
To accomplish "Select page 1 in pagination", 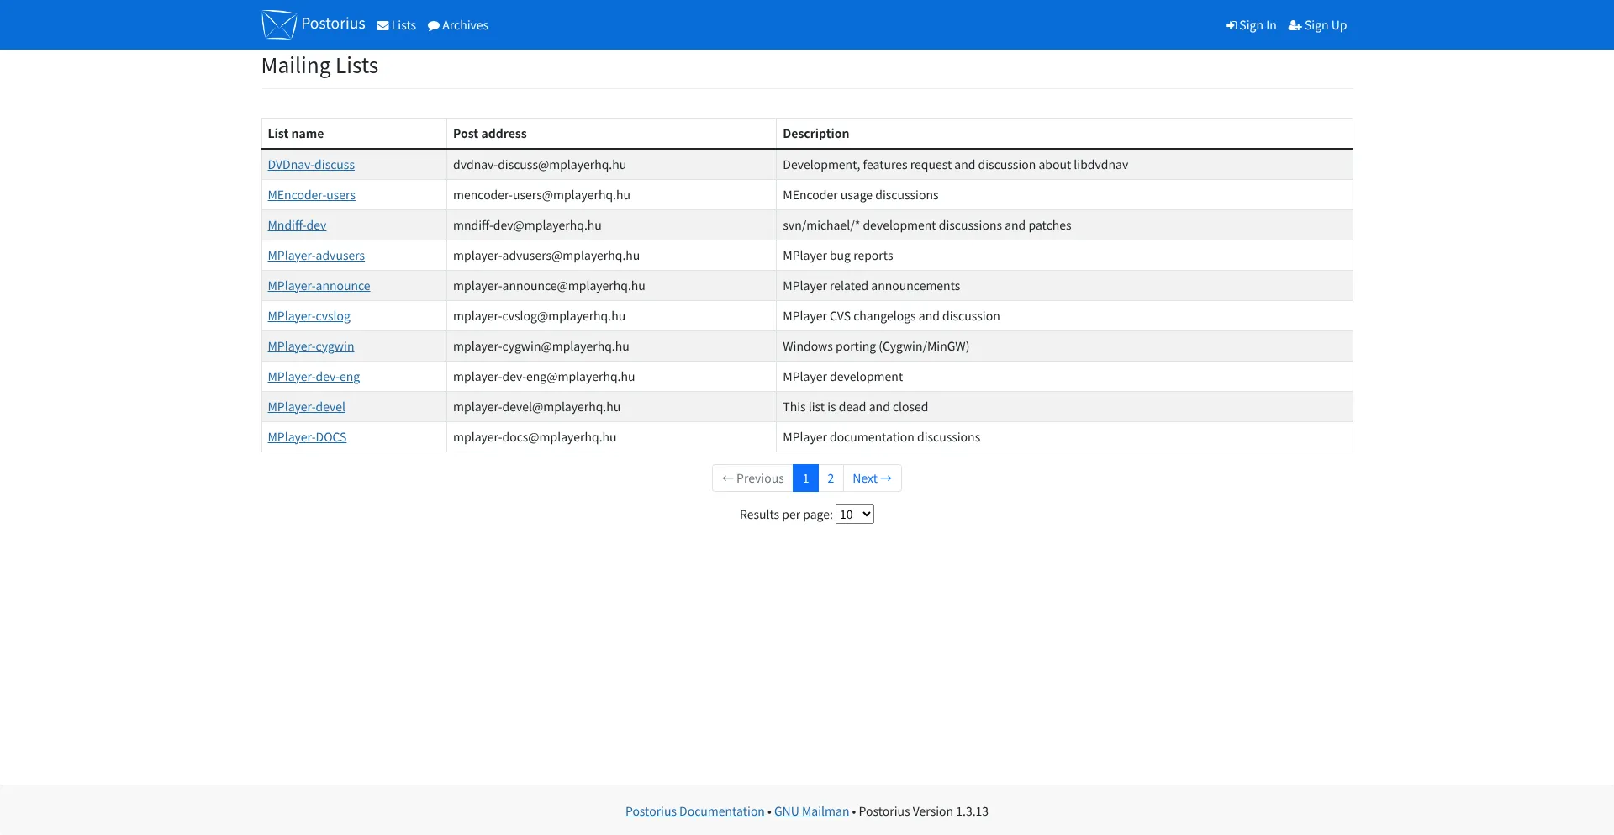I will click(805, 478).
